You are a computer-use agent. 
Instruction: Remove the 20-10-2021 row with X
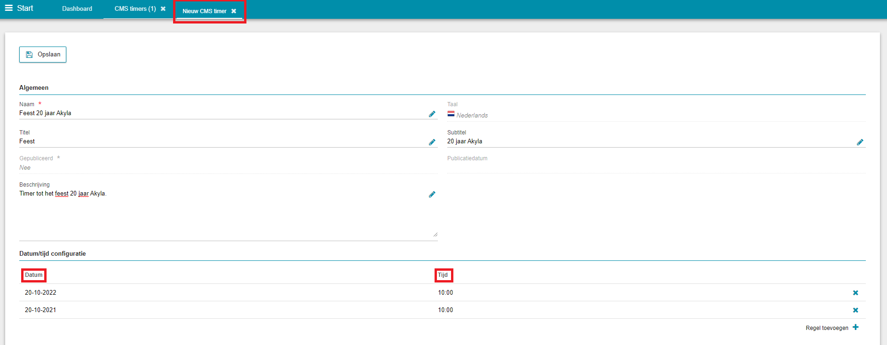(x=855, y=310)
